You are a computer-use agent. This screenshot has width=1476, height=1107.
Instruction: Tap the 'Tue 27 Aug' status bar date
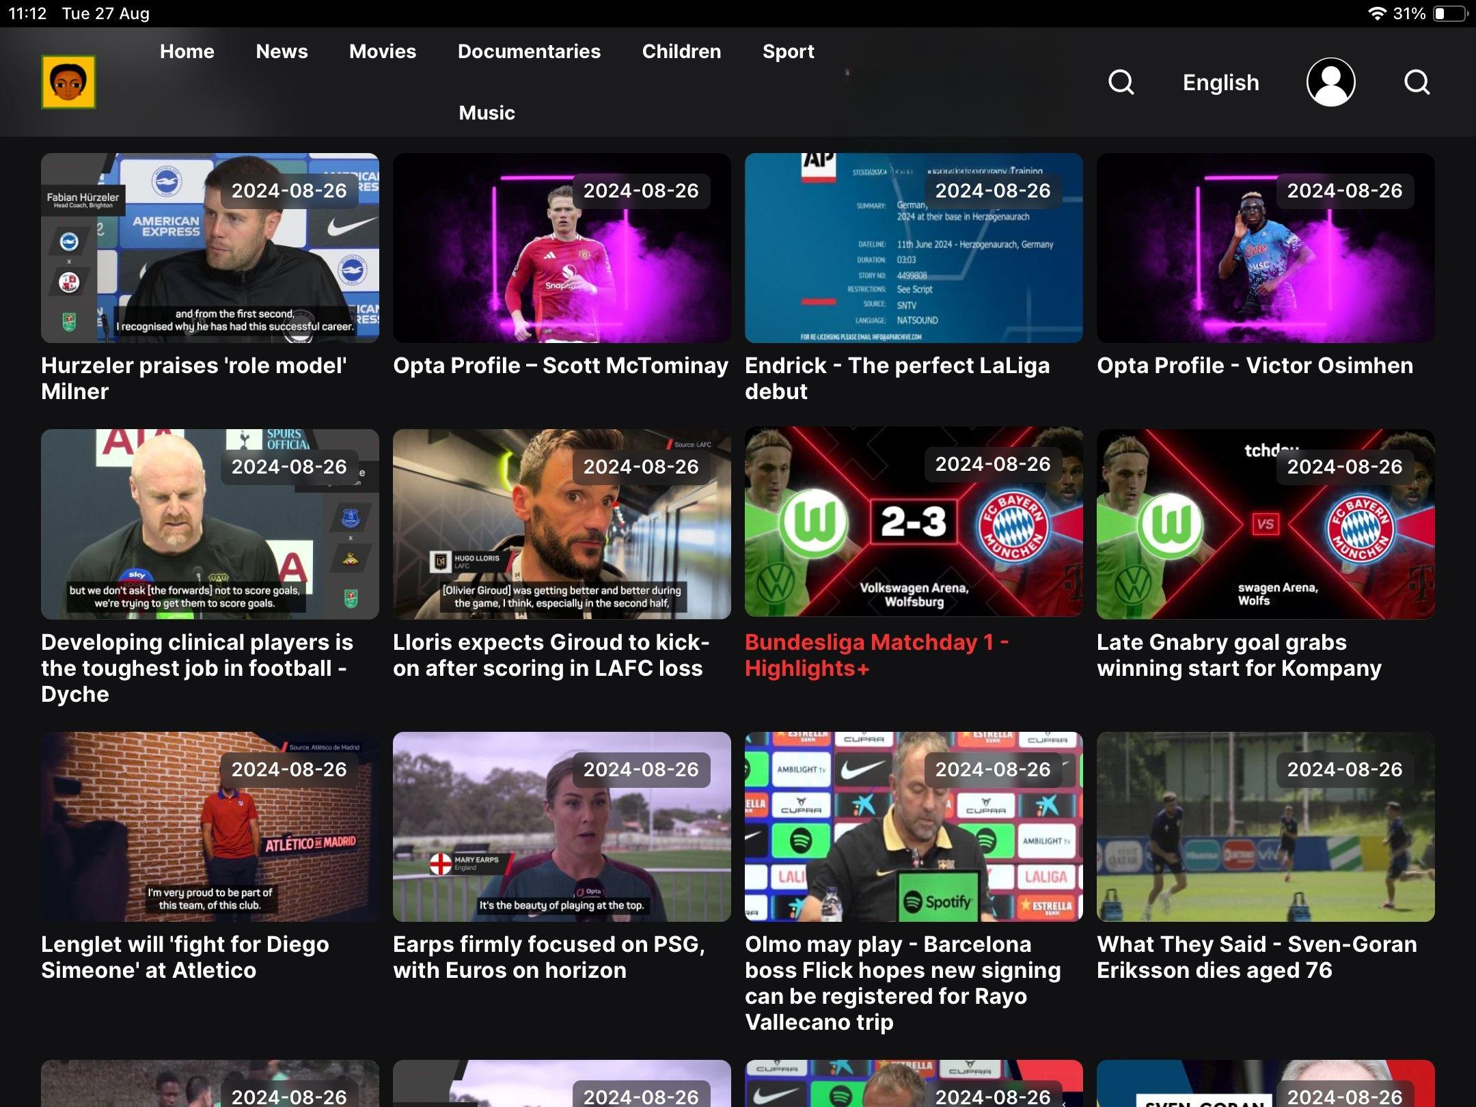105,14
